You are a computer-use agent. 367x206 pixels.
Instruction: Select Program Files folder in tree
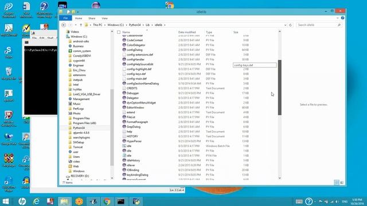click(x=81, y=118)
